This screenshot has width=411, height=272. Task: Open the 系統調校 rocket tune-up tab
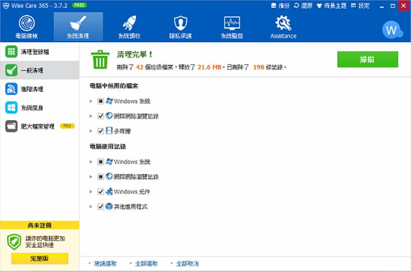point(129,27)
